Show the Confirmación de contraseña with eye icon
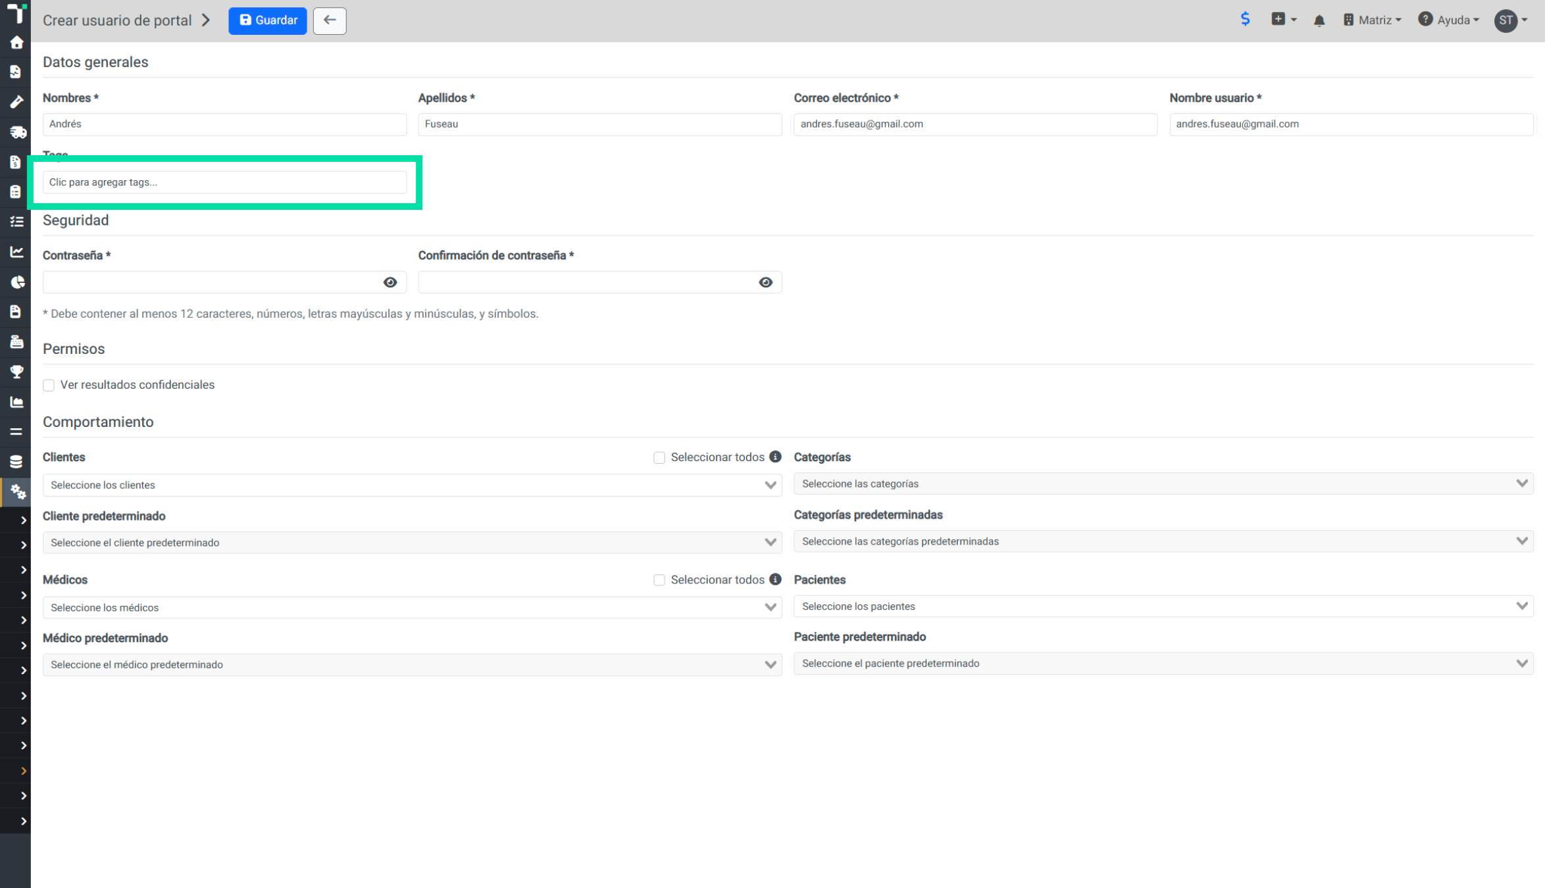The image size is (1545, 888). pos(765,282)
